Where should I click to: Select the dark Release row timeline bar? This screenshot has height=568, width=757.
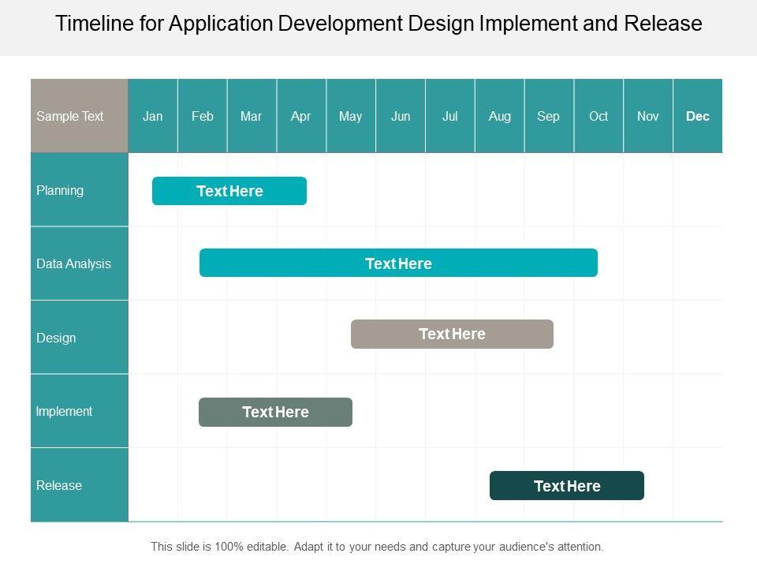(x=566, y=486)
